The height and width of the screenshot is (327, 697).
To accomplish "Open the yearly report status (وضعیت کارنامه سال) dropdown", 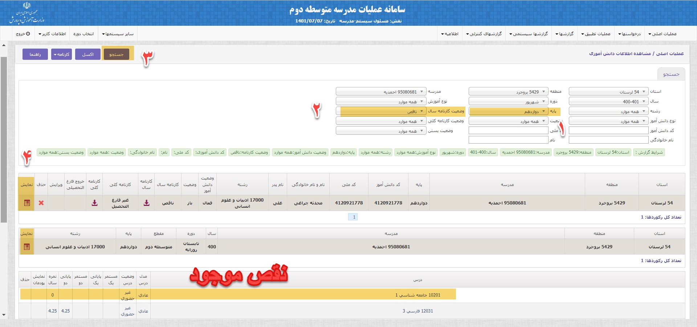I will [381, 111].
